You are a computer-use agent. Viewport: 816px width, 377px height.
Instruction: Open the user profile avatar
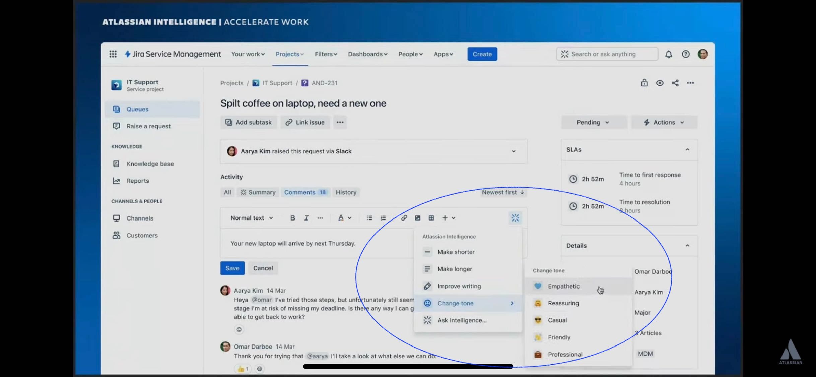[x=703, y=54]
